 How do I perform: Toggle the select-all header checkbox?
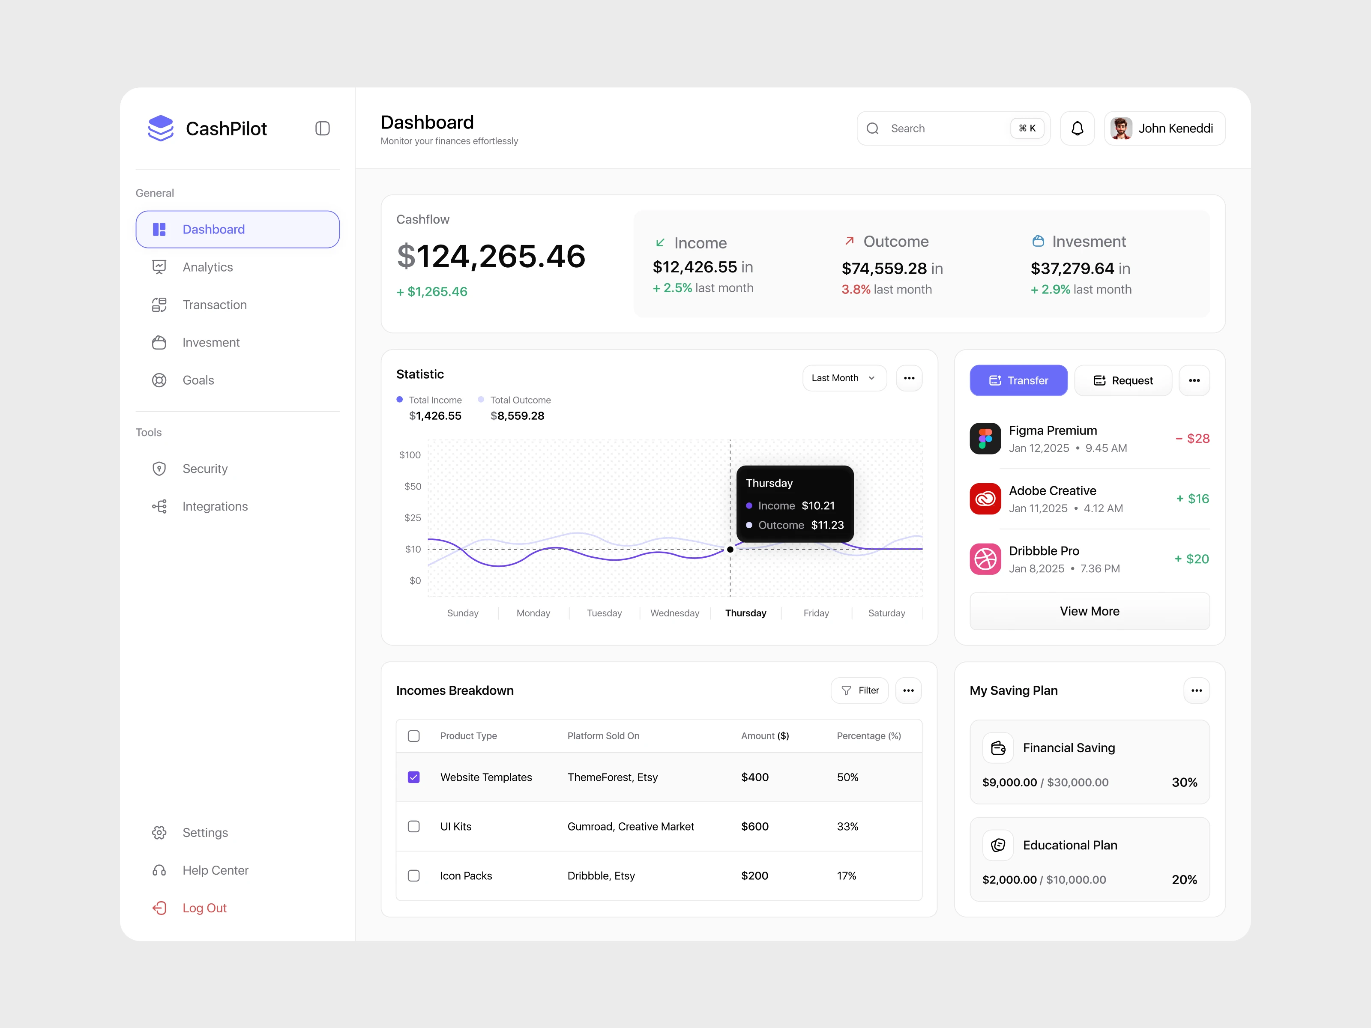point(414,736)
